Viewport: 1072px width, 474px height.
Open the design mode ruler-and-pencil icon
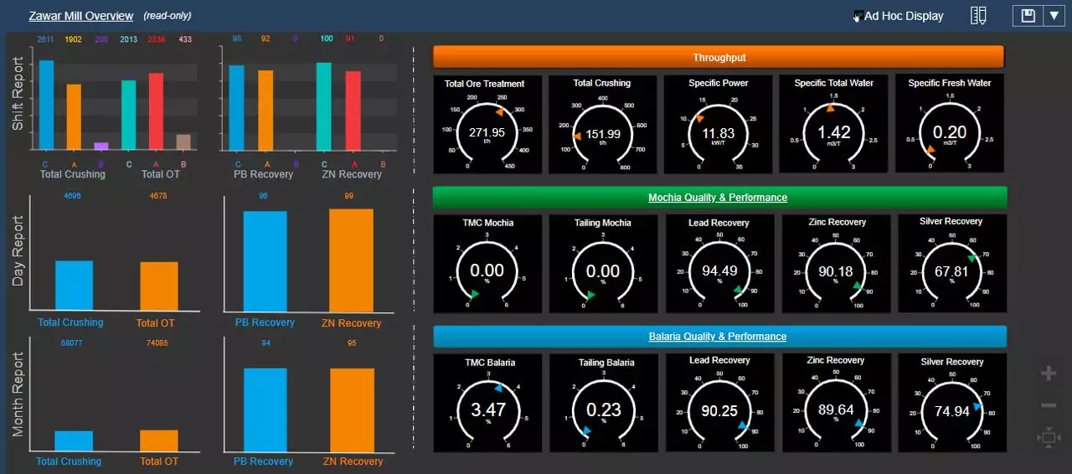coord(978,16)
